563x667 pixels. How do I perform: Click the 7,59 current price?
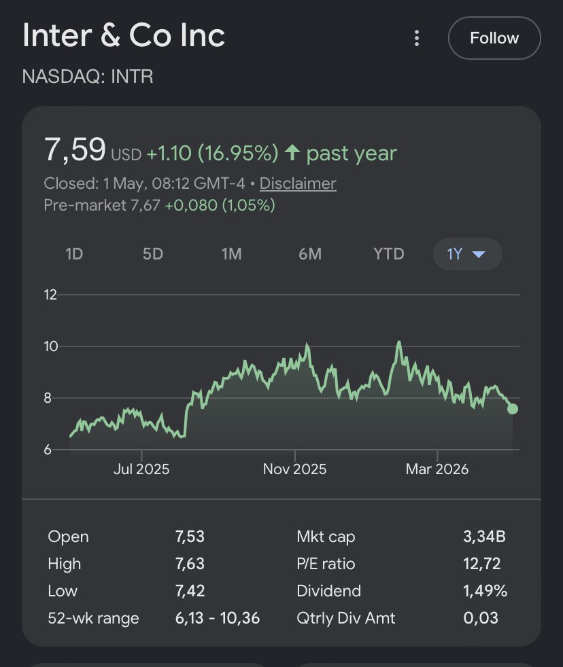[x=75, y=149]
